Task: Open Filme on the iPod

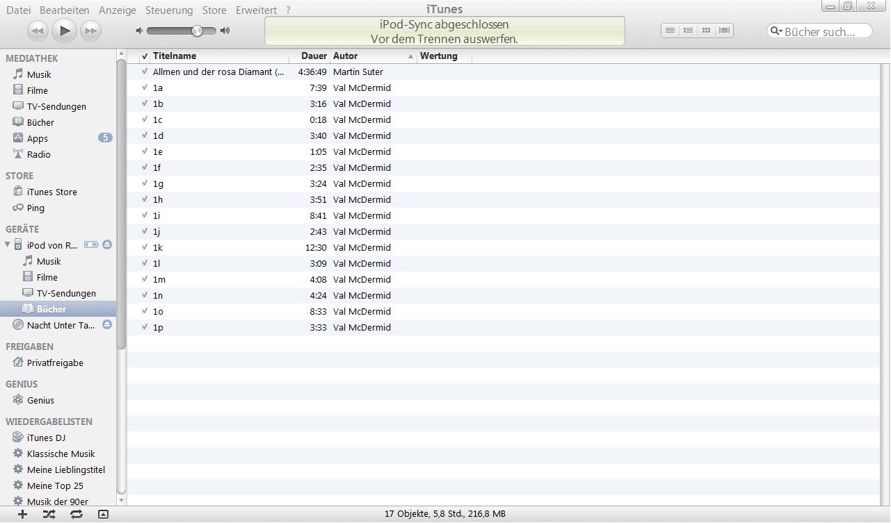Action: pos(47,277)
